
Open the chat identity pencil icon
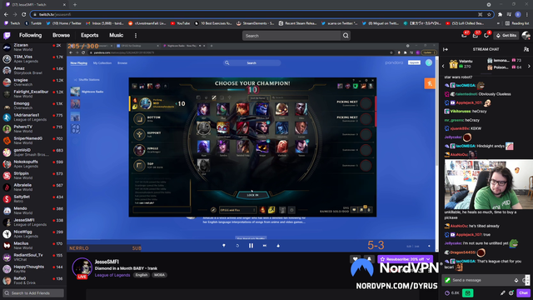[502, 292]
